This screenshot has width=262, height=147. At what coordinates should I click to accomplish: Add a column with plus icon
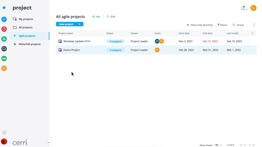(x=252, y=33)
